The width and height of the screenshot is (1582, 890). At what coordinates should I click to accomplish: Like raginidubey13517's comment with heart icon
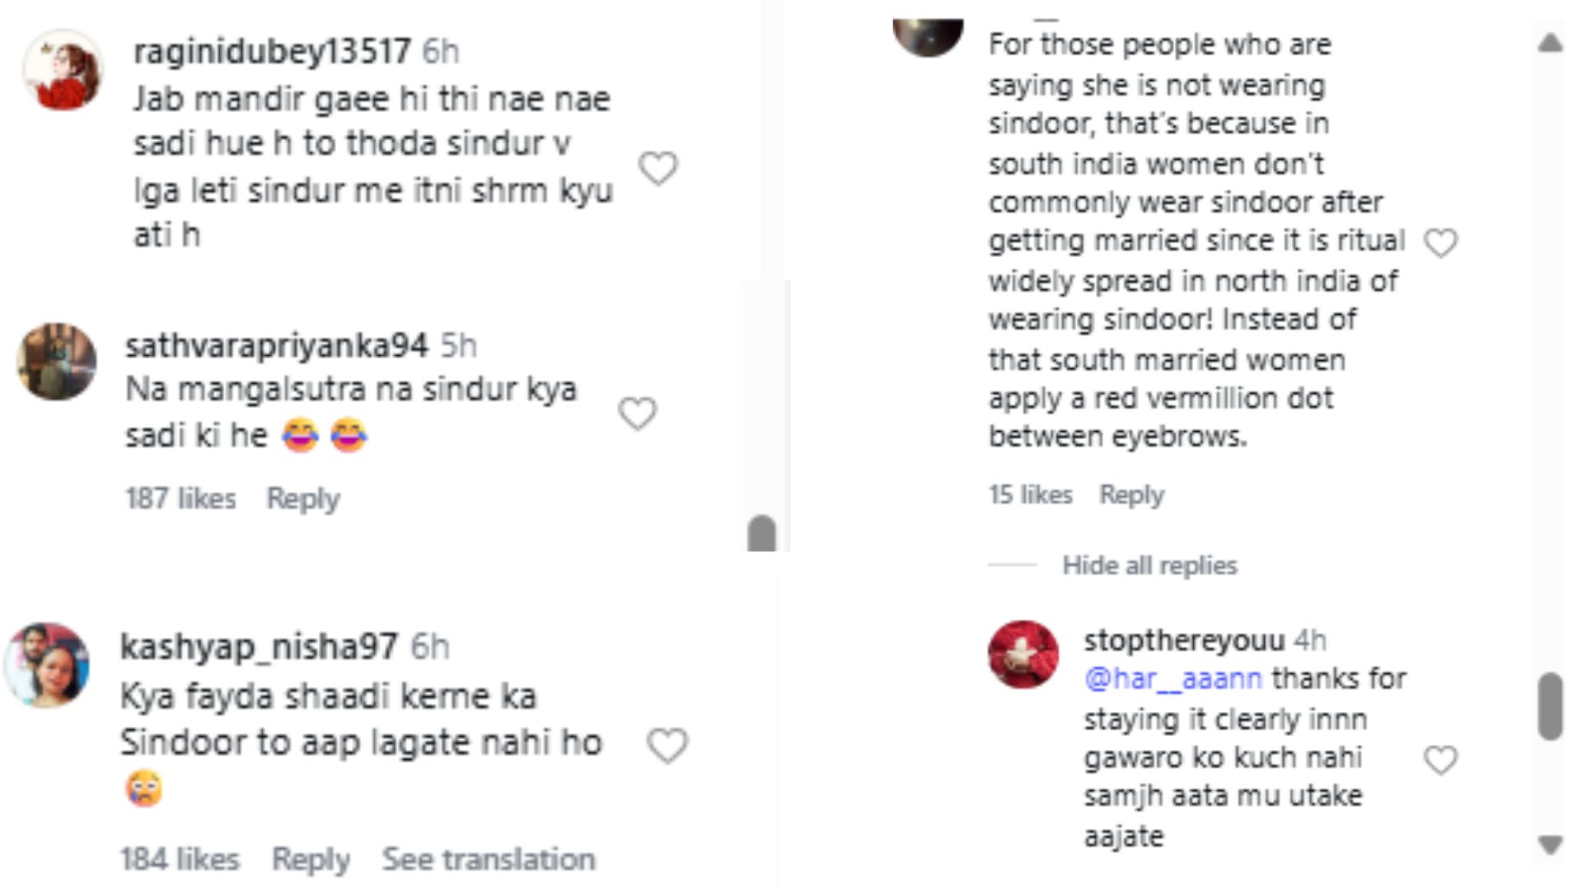point(658,169)
